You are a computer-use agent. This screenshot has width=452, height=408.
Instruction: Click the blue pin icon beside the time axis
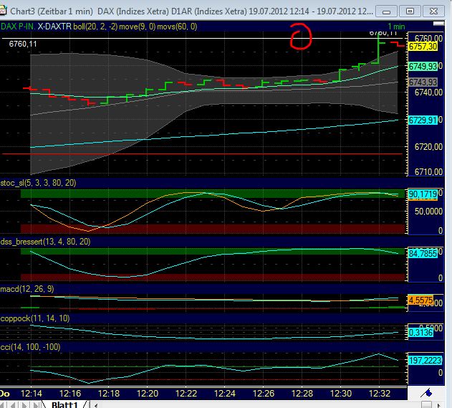(x=426, y=393)
